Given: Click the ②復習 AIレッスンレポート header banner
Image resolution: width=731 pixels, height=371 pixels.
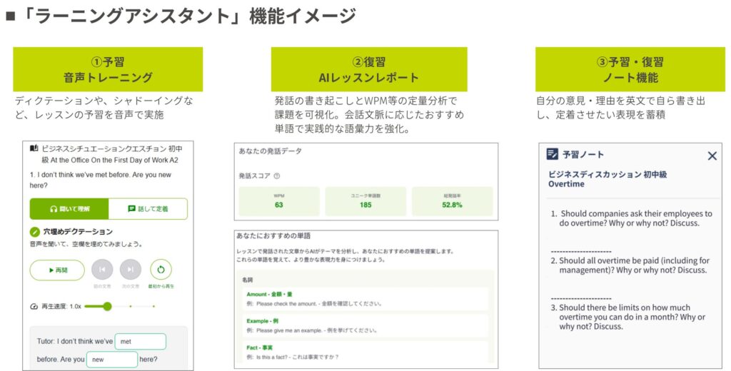Looking at the screenshot, I should (369, 69).
